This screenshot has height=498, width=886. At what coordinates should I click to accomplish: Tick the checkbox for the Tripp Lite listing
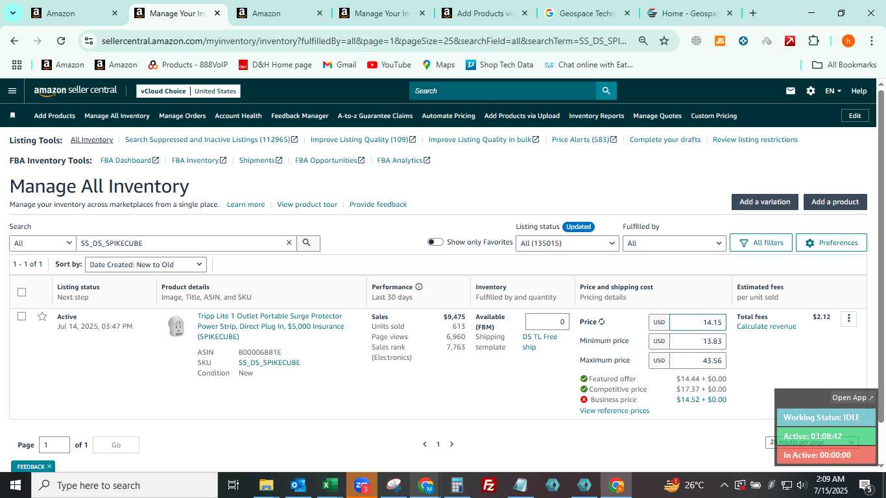[x=21, y=316]
